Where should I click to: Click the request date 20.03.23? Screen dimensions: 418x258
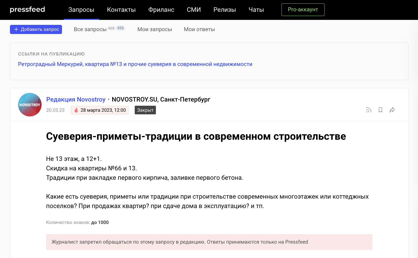point(55,110)
